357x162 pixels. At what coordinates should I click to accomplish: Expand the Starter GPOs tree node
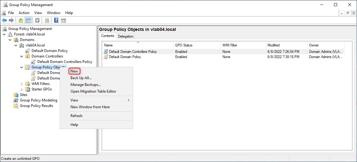(22, 89)
